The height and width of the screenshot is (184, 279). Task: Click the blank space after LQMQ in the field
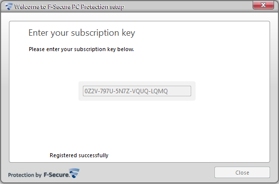pos(179,91)
